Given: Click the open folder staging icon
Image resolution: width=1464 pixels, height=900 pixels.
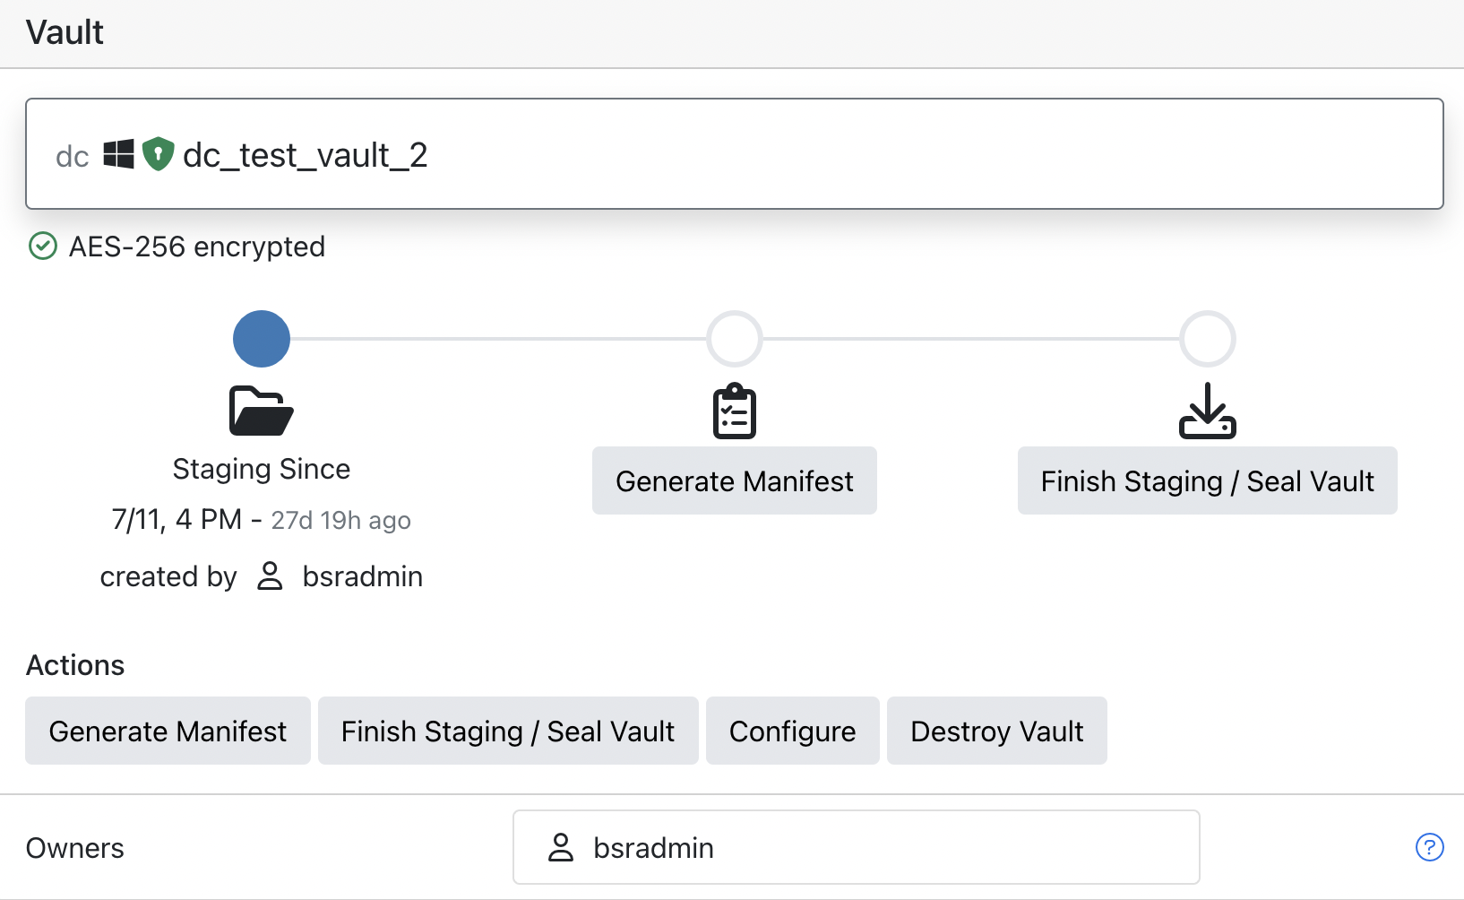Looking at the screenshot, I should (261, 411).
